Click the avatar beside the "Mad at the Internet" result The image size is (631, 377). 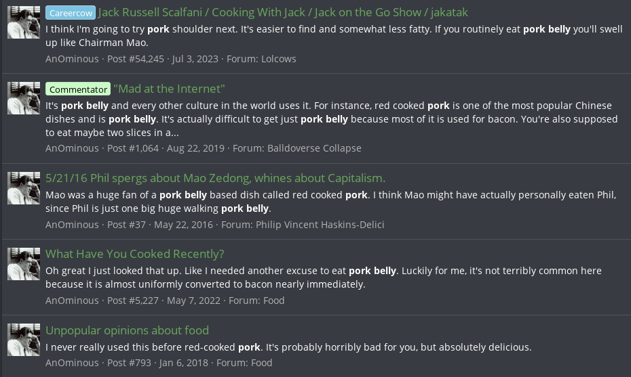[24, 98]
